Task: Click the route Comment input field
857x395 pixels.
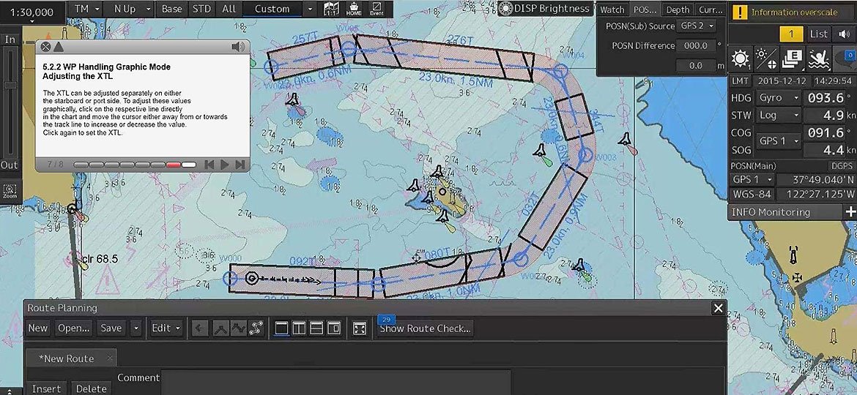Action: 335,382
